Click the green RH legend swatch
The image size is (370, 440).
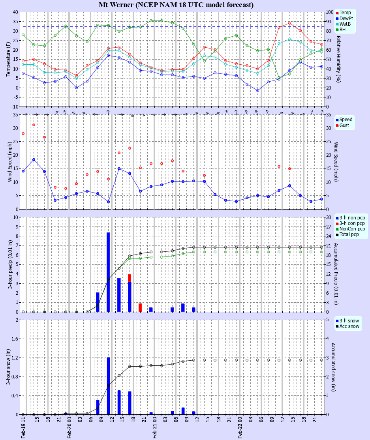coord(337,30)
